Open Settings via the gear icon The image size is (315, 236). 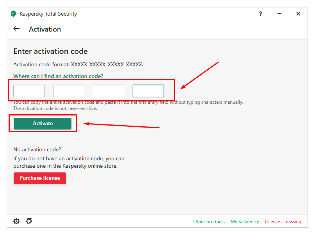point(16,221)
